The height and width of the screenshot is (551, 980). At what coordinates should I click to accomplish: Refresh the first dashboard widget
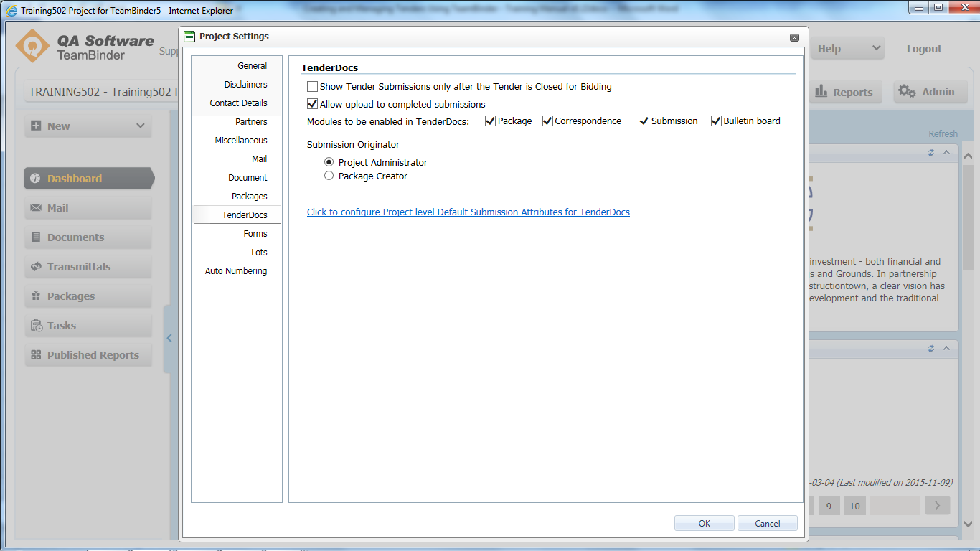pos(931,153)
